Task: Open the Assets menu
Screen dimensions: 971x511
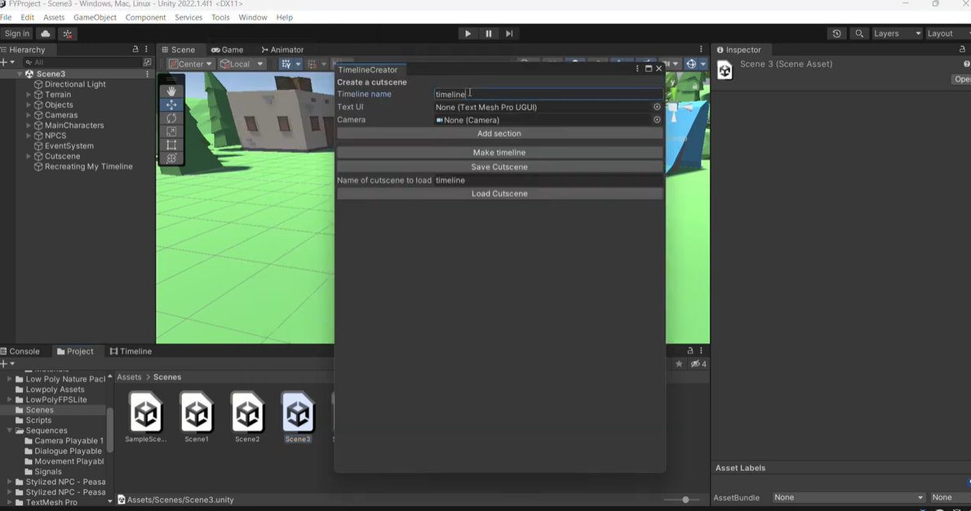Action: click(x=54, y=17)
